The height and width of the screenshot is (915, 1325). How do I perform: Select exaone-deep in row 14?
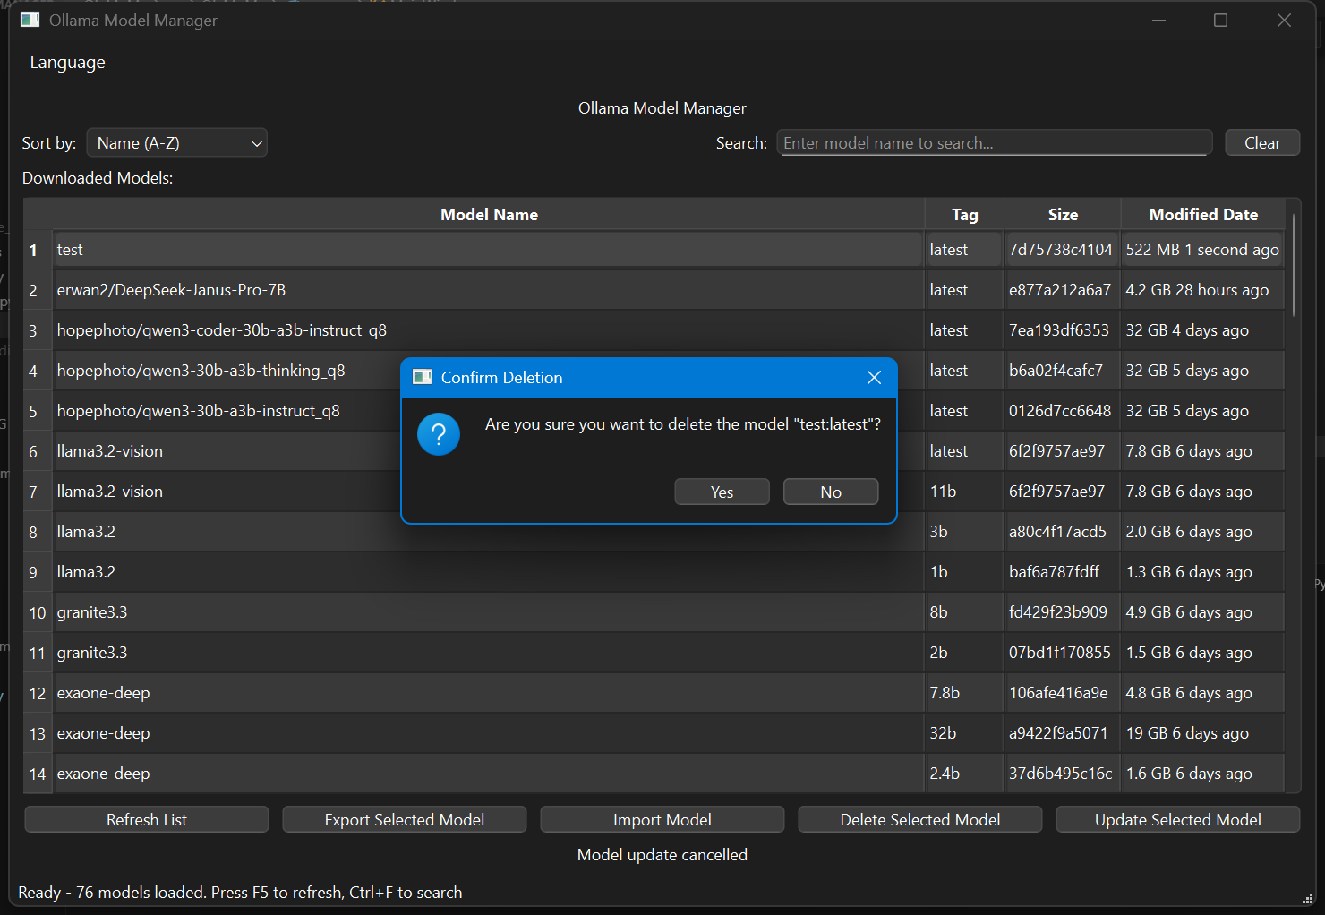tap(489, 774)
